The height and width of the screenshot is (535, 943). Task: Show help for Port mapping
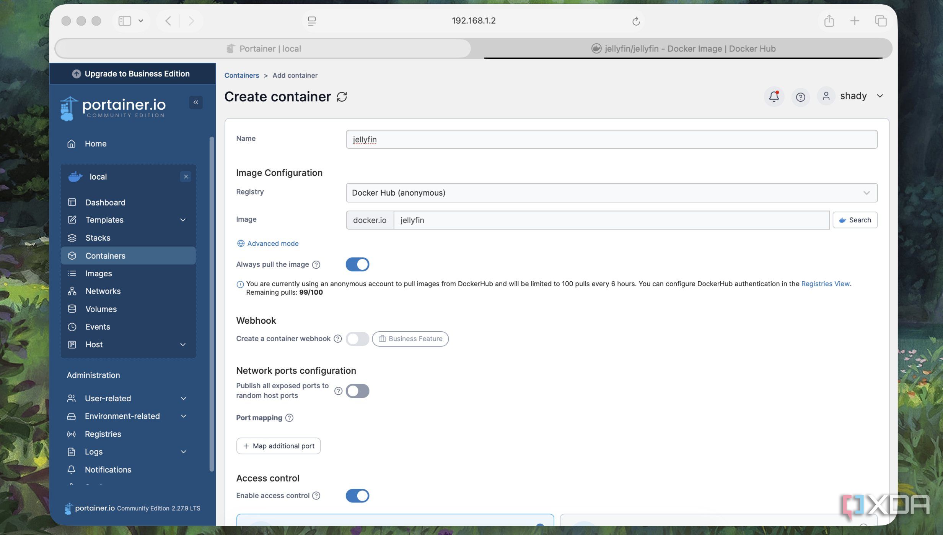click(289, 418)
